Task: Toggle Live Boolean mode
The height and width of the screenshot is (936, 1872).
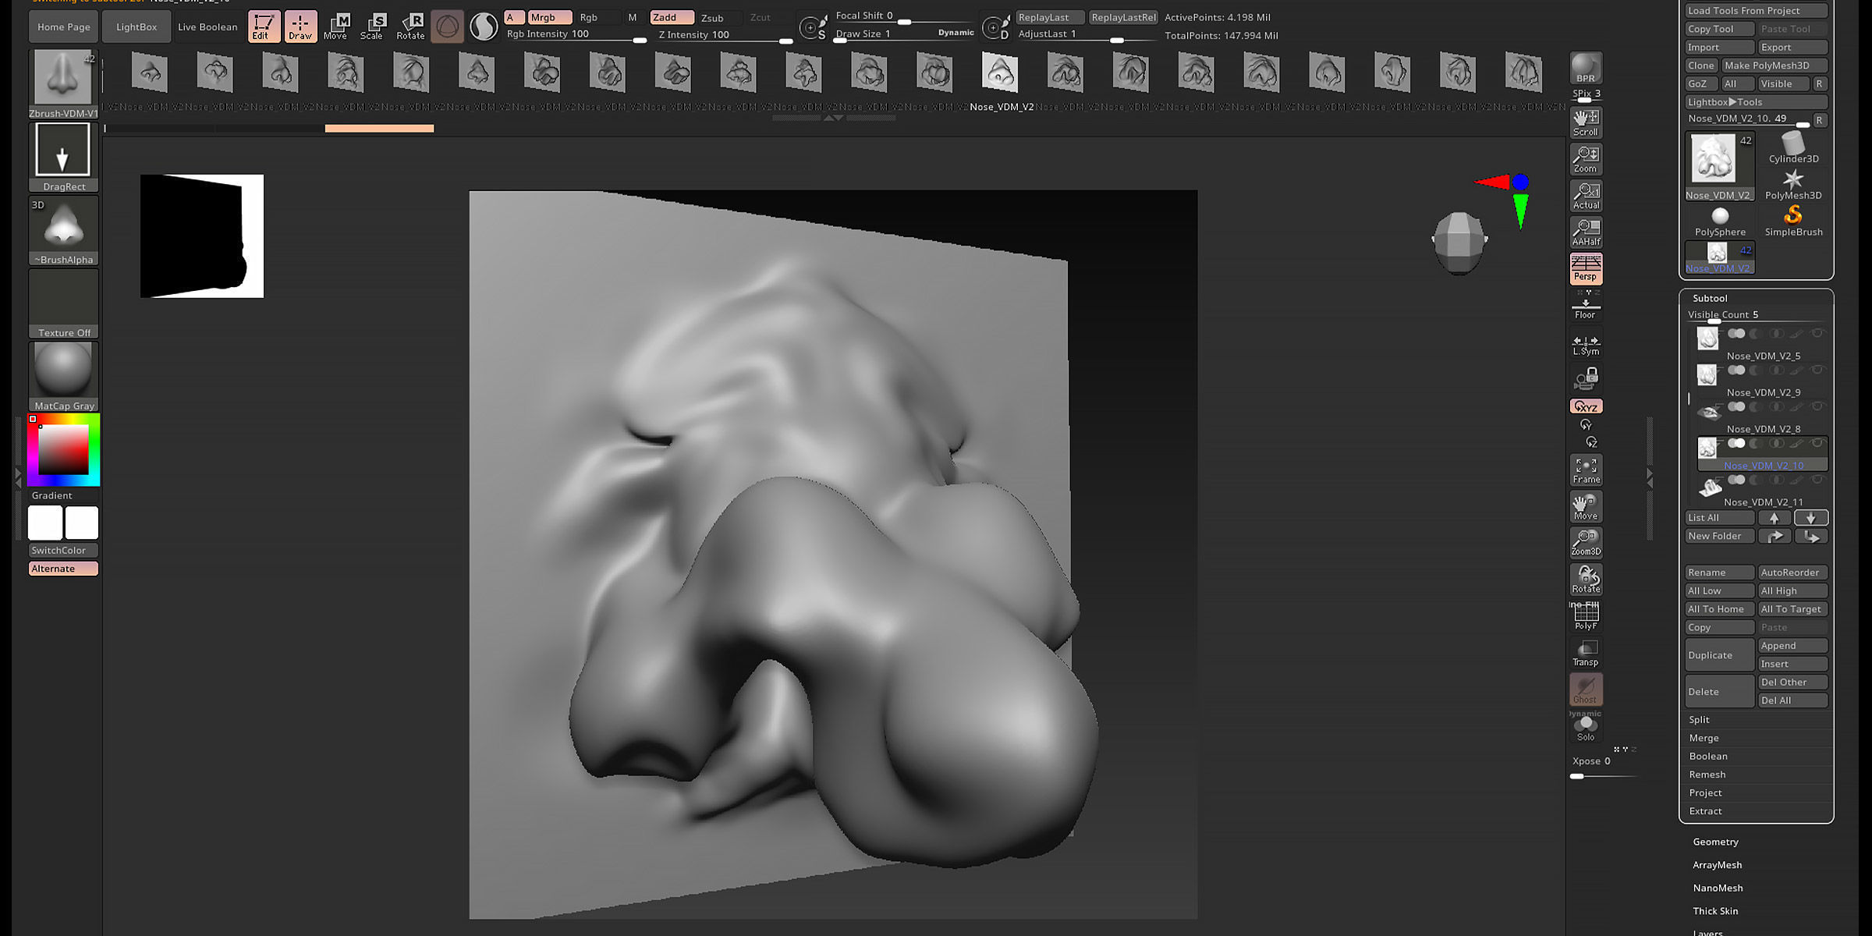Action: tap(207, 27)
